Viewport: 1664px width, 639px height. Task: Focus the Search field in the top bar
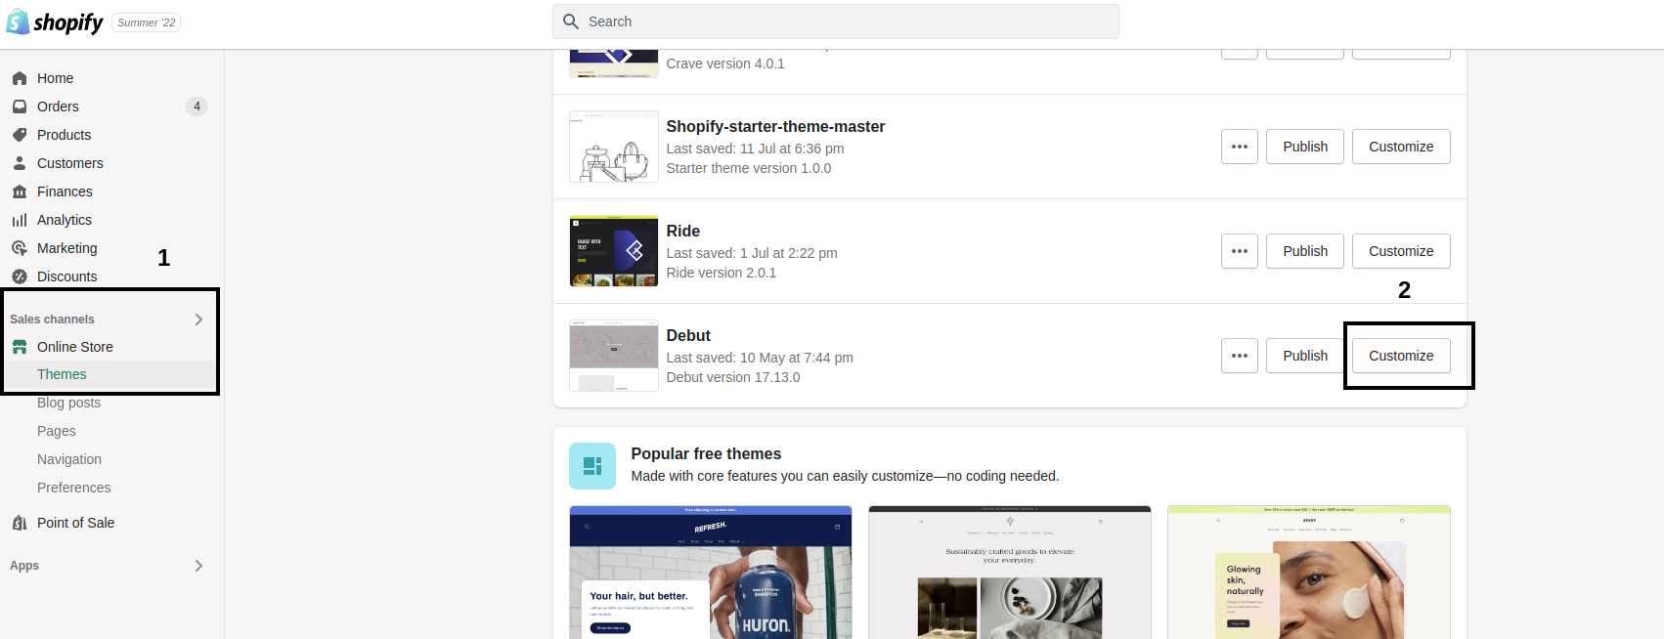(836, 21)
